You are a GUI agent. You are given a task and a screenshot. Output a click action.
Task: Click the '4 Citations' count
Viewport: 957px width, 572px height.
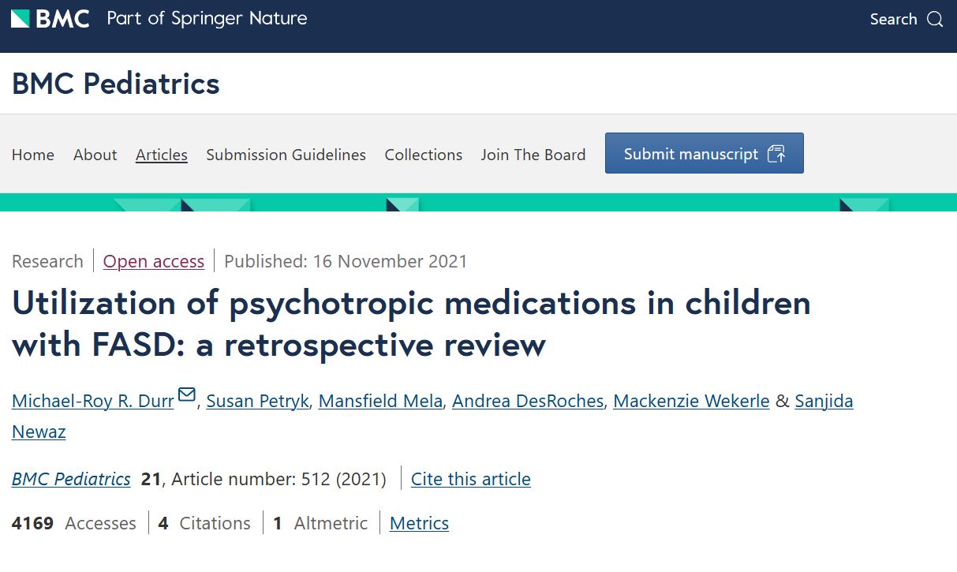click(x=204, y=523)
